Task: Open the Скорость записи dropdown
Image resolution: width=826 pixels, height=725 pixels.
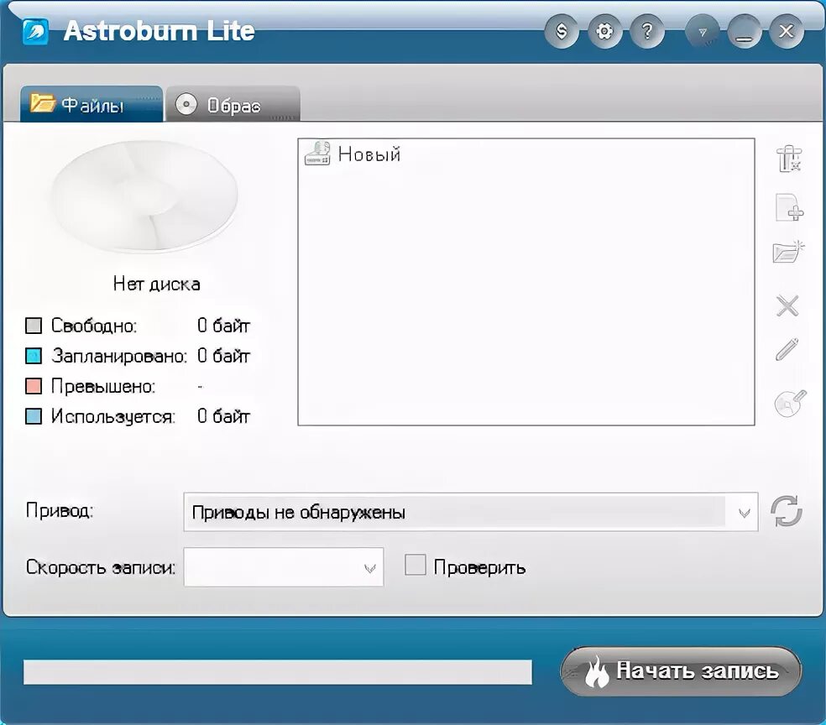Action: click(284, 567)
